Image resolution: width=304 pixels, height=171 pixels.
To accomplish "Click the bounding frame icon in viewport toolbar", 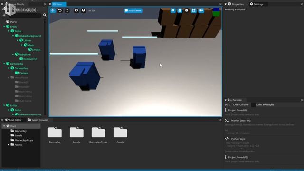I will [x=193, y=10].
